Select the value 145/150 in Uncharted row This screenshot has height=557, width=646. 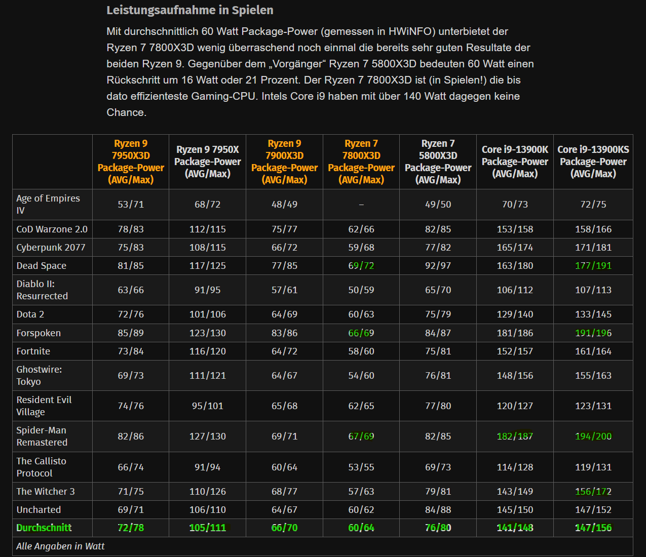[x=515, y=509]
